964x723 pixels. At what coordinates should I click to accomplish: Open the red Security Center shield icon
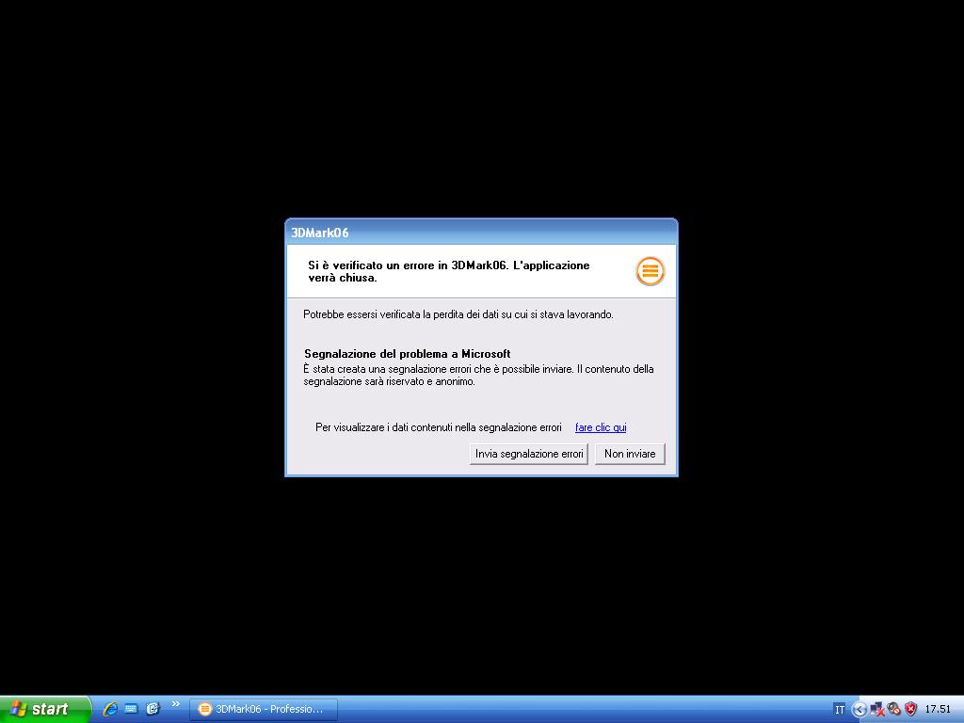click(911, 710)
